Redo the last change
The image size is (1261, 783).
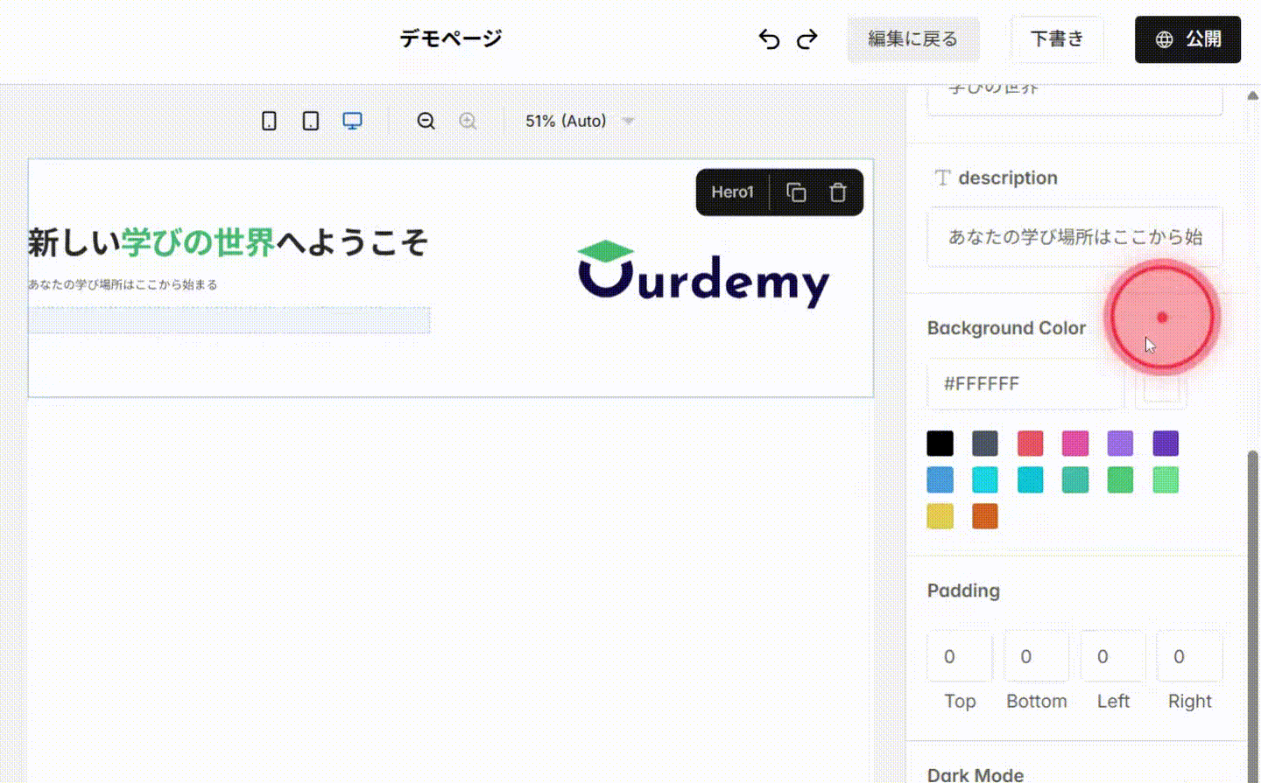coord(807,39)
